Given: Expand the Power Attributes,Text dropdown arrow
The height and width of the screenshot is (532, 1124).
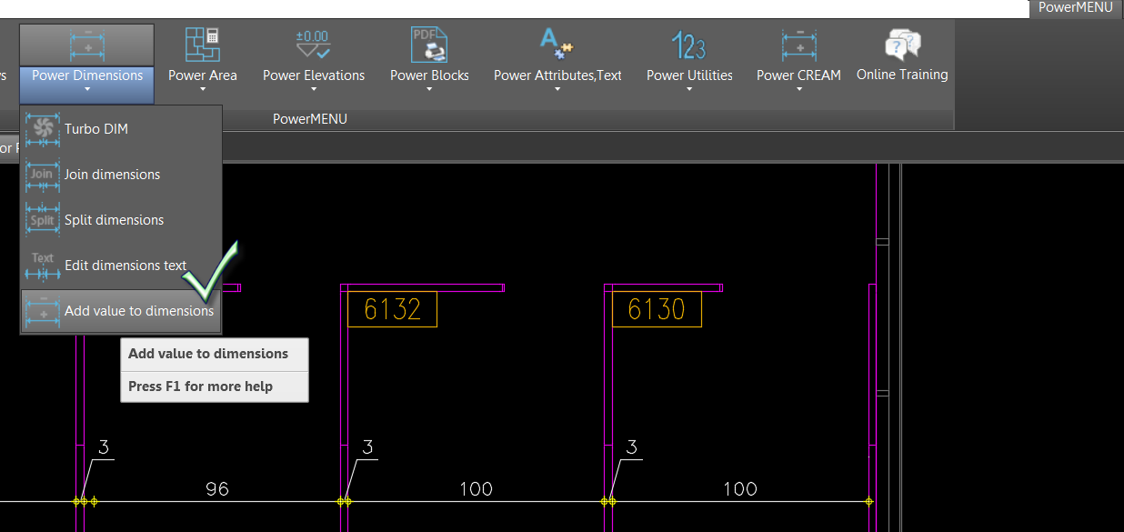Looking at the screenshot, I should click(557, 90).
